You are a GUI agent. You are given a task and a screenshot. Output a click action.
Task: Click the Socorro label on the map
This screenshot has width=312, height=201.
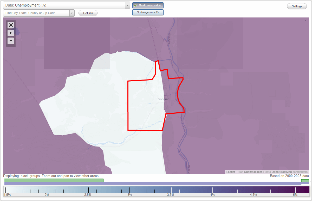[x=164, y=99]
